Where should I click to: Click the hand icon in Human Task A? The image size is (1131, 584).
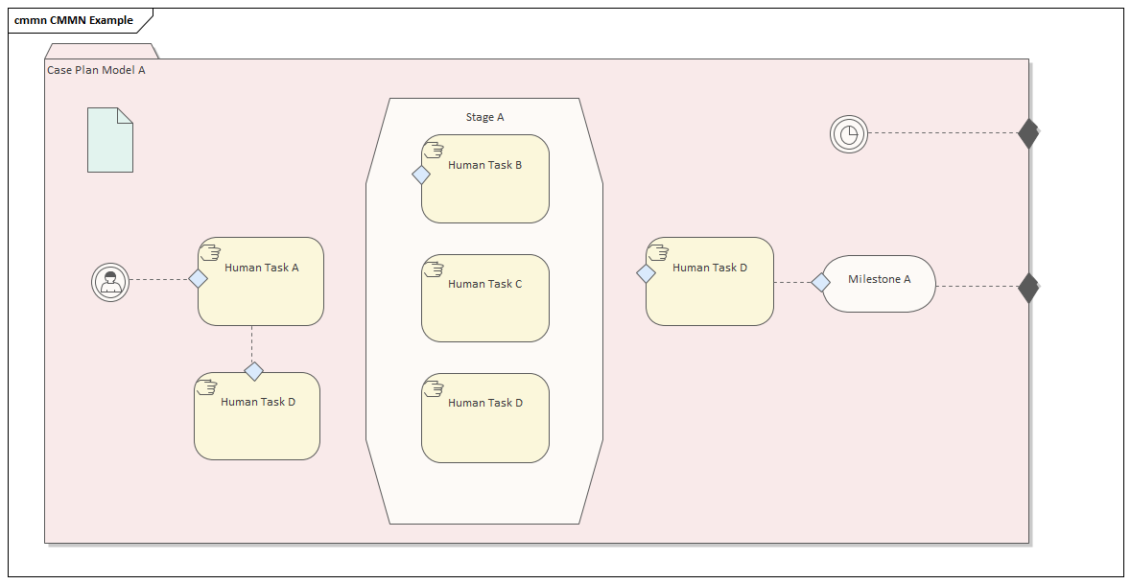[209, 252]
